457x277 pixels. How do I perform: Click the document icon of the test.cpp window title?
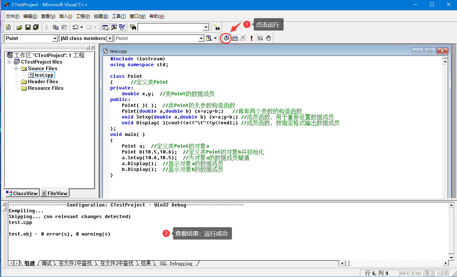click(106, 51)
